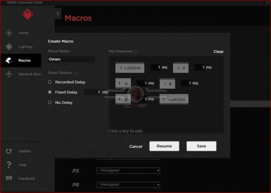Collapse sidebar with the back chevron

[58, 14]
